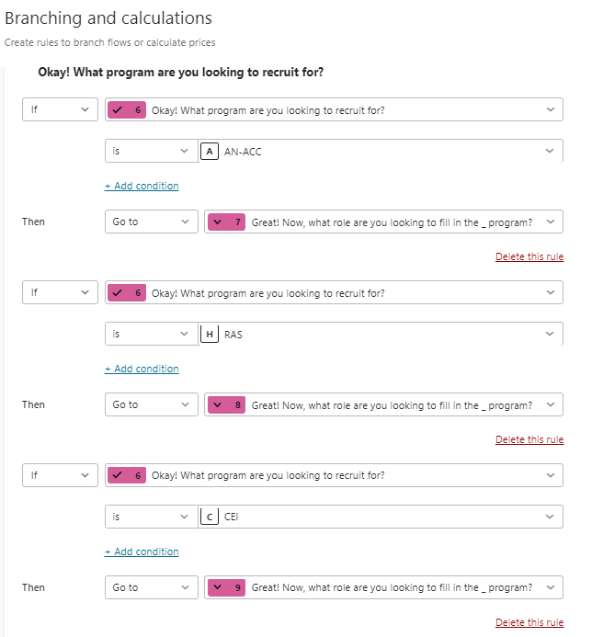Open the Go to action dropdown in second rule
Image resolution: width=603 pixels, height=637 pixels.
point(151,404)
